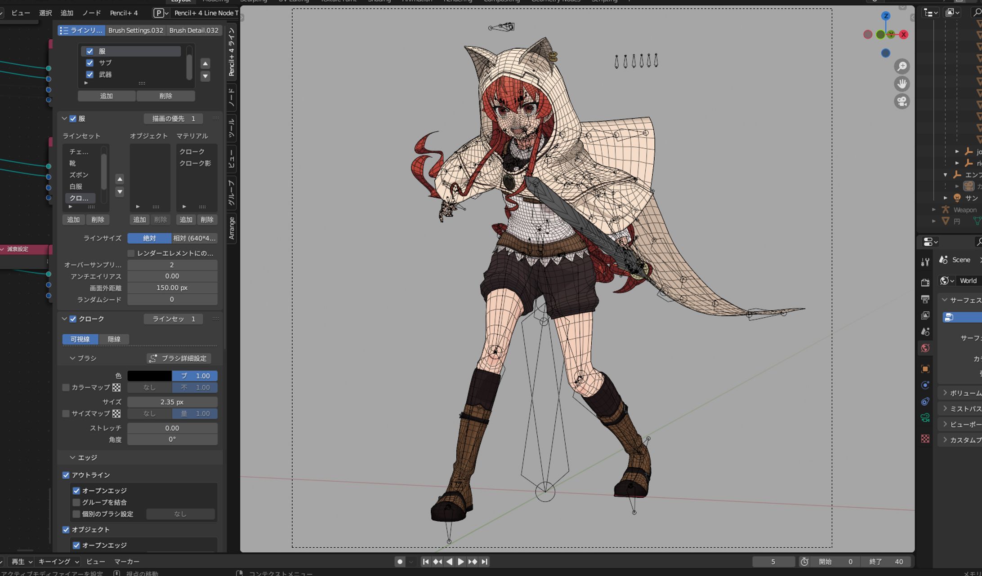Click the use preview range clock icon
Image resolution: width=982 pixels, height=576 pixels.
(804, 562)
